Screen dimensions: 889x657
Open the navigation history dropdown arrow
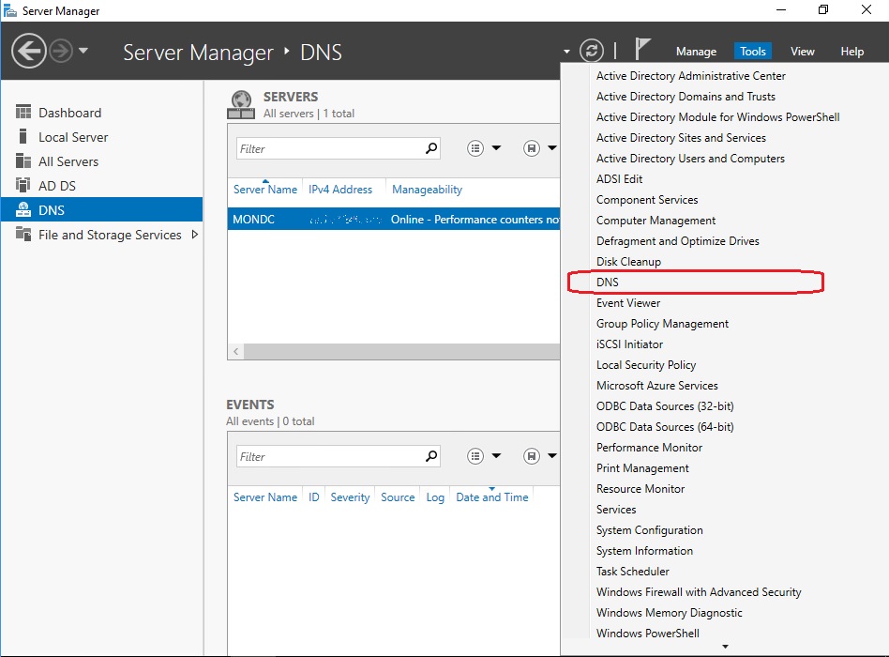click(83, 51)
